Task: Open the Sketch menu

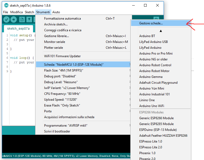Action: click(29, 12)
